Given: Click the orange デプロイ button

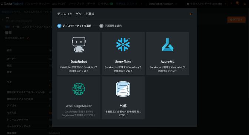Looking at the screenshot, I should [x=236, y=20].
